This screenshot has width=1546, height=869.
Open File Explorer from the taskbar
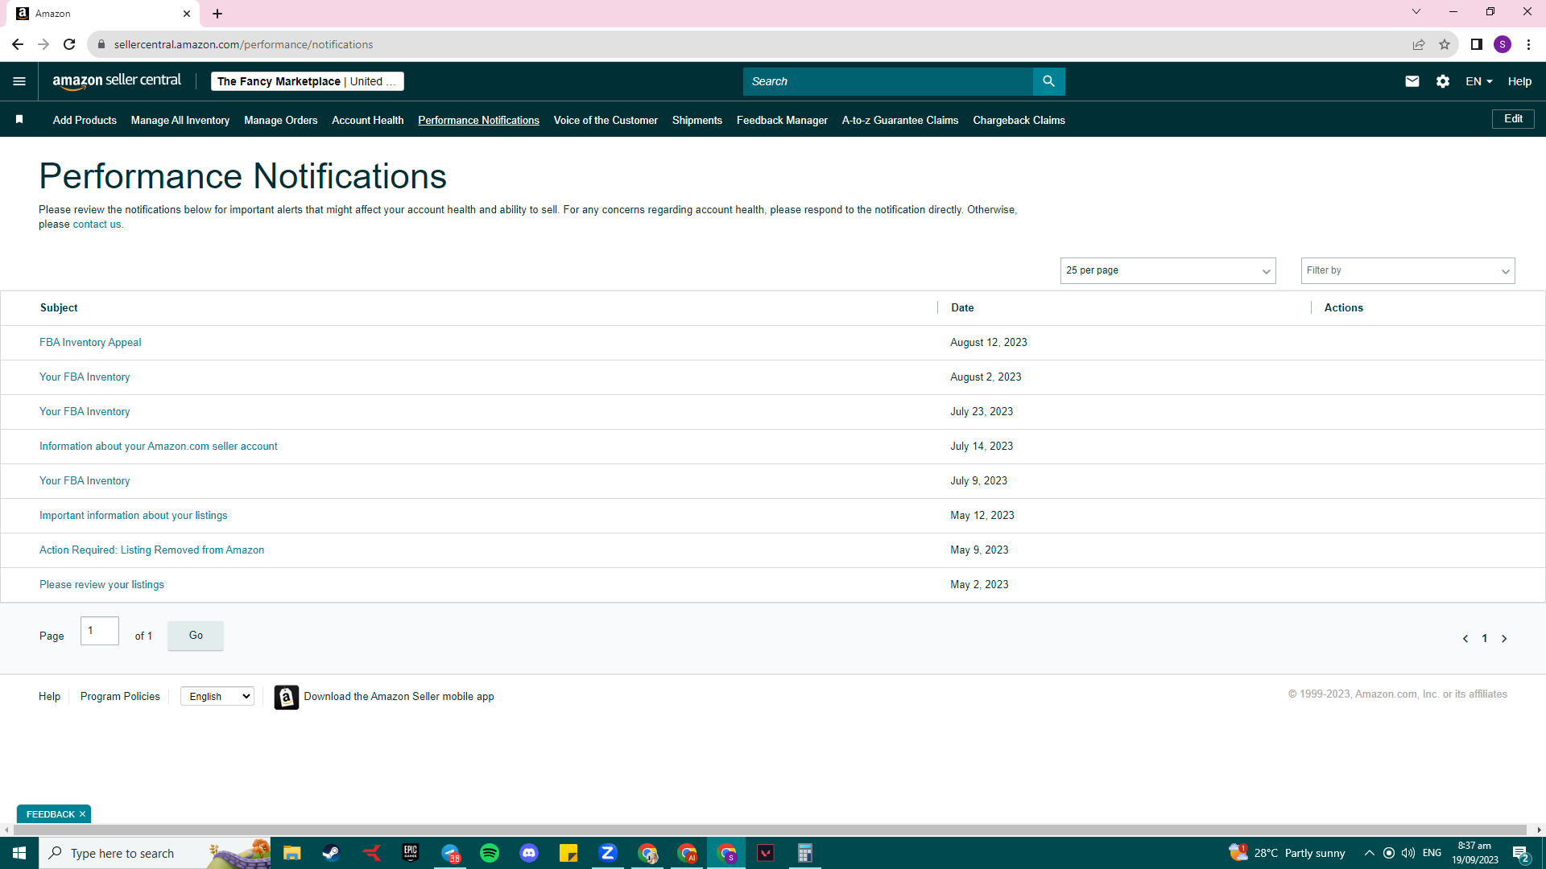pyautogui.click(x=291, y=853)
